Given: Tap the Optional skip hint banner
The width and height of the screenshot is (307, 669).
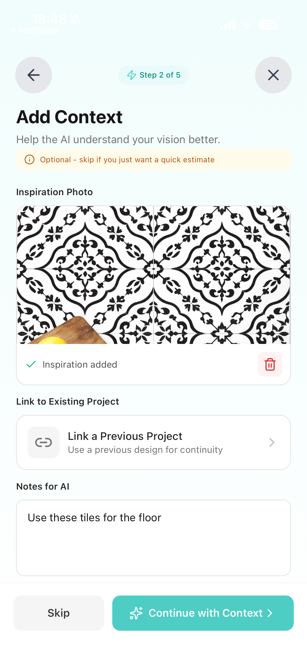Looking at the screenshot, I should click(153, 159).
